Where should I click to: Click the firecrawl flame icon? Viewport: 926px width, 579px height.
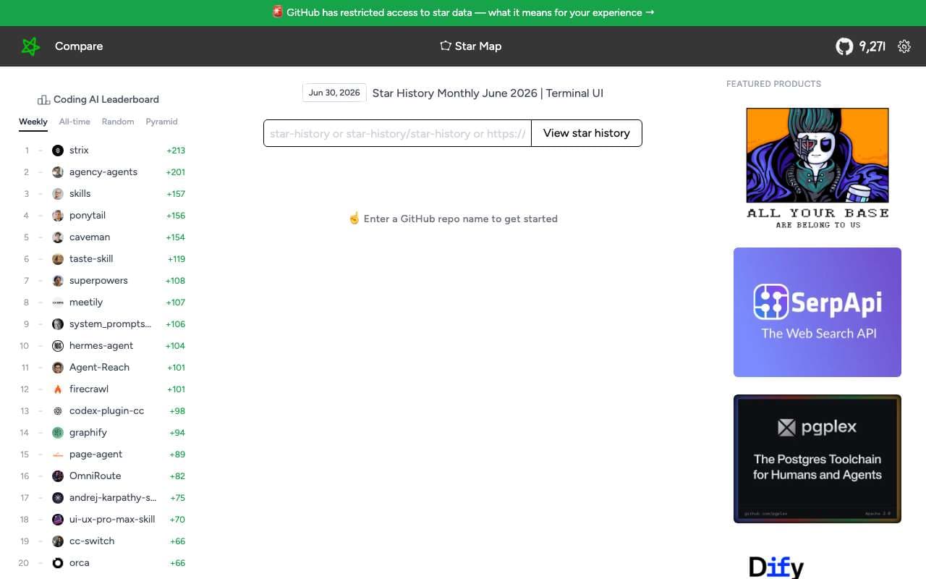coord(58,389)
